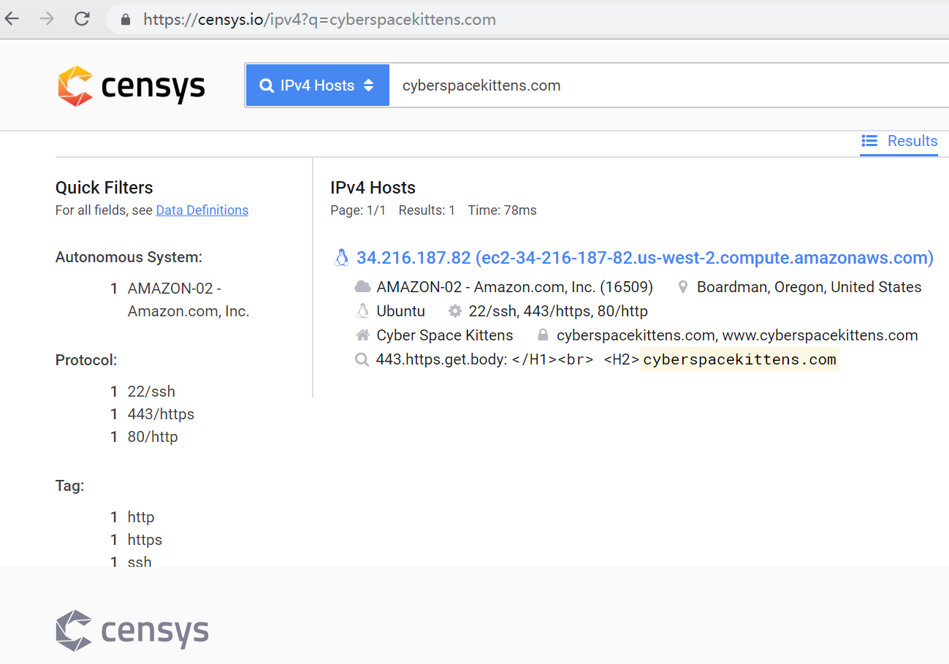
Task: Go forward with the browser forward arrow
Action: (47, 19)
